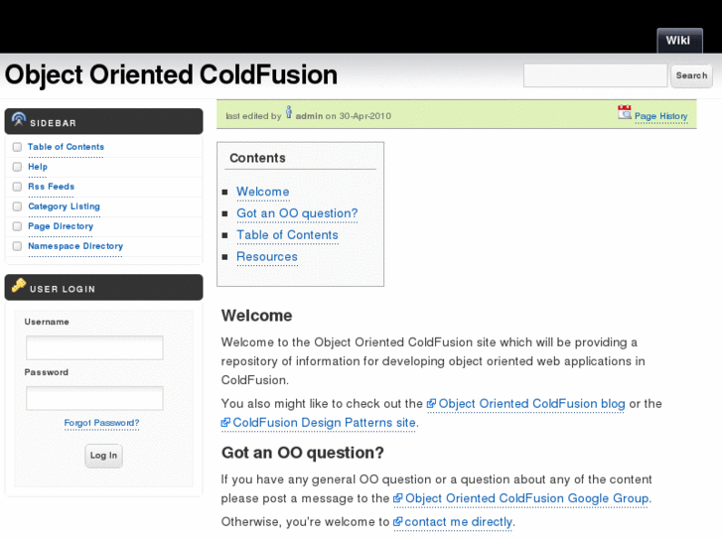The height and width of the screenshot is (541, 722).
Task: Click the Object Oriented ColdFusion site title
Action: tap(171, 75)
